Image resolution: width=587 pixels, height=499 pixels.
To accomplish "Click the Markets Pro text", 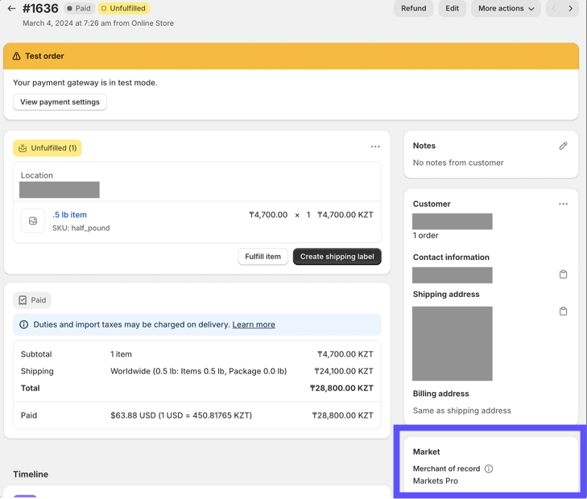I will 435,481.
